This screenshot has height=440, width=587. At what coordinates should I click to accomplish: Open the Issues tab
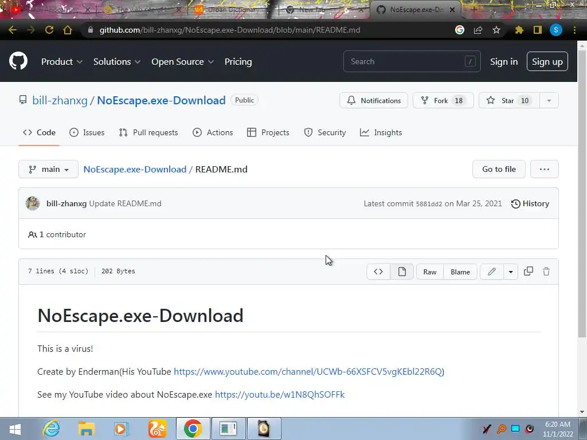[87, 132]
